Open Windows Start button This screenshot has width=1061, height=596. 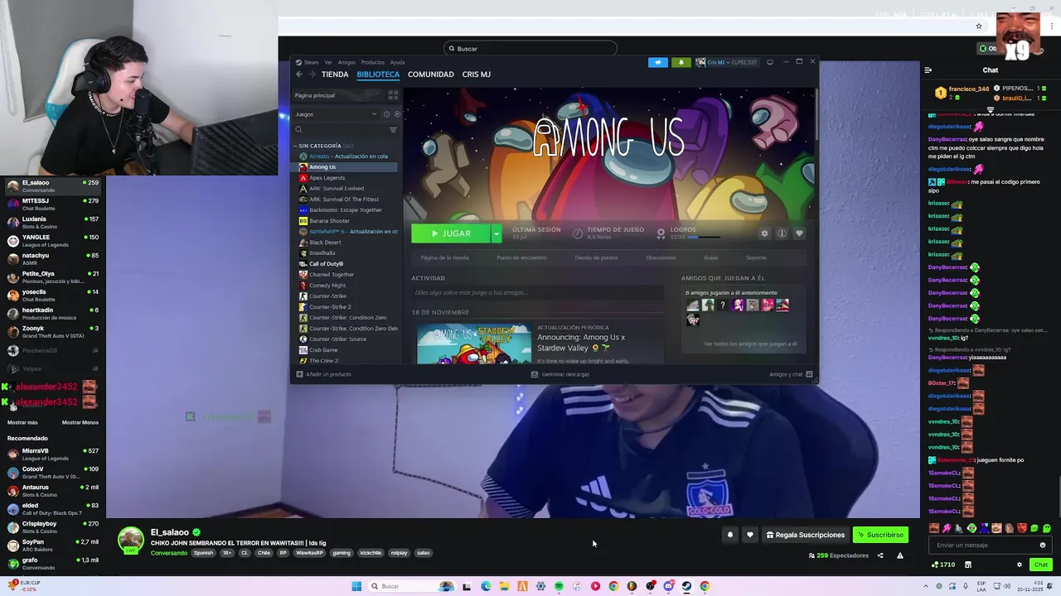coord(356,586)
